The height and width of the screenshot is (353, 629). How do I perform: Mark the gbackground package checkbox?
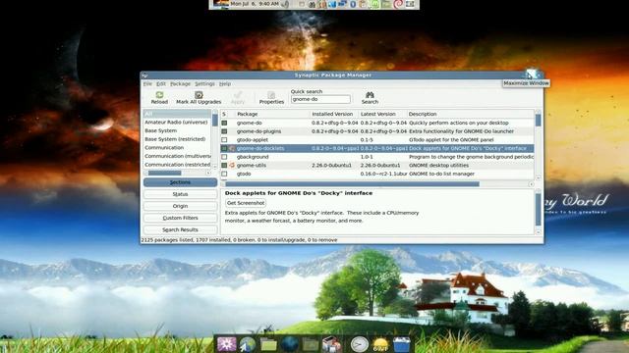pos(224,157)
